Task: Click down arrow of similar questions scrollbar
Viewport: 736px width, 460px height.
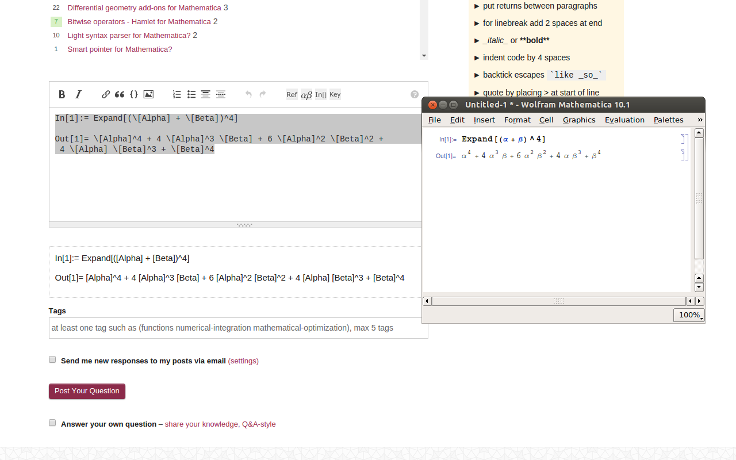Action: click(x=424, y=56)
